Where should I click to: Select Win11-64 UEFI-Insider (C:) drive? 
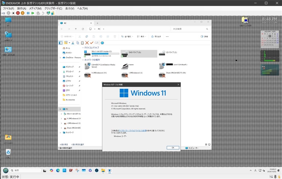point(102,54)
